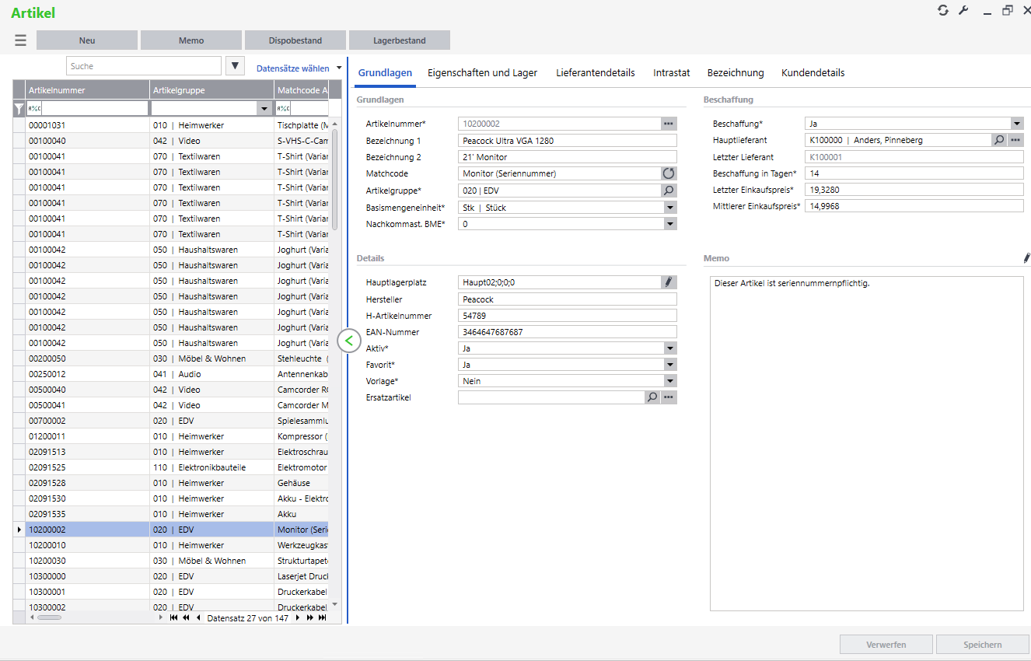Click the Neu button
Image resolution: width=1031 pixels, height=661 pixels.
[x=87, y=40]
